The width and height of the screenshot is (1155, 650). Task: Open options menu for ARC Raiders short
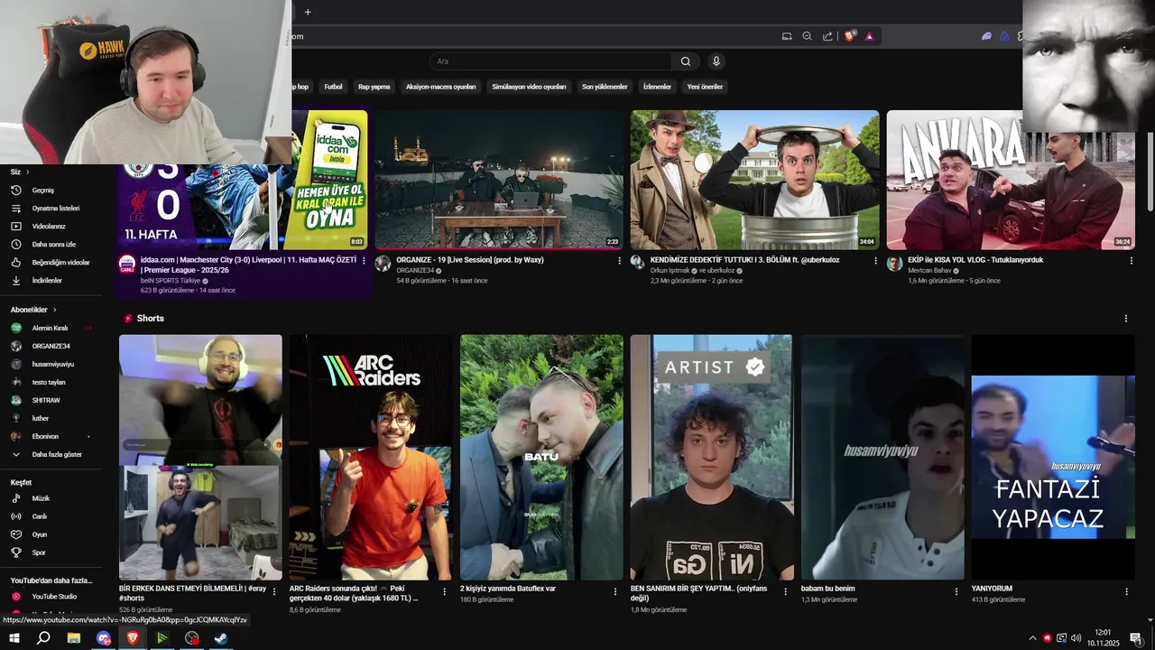coord(444,592)
